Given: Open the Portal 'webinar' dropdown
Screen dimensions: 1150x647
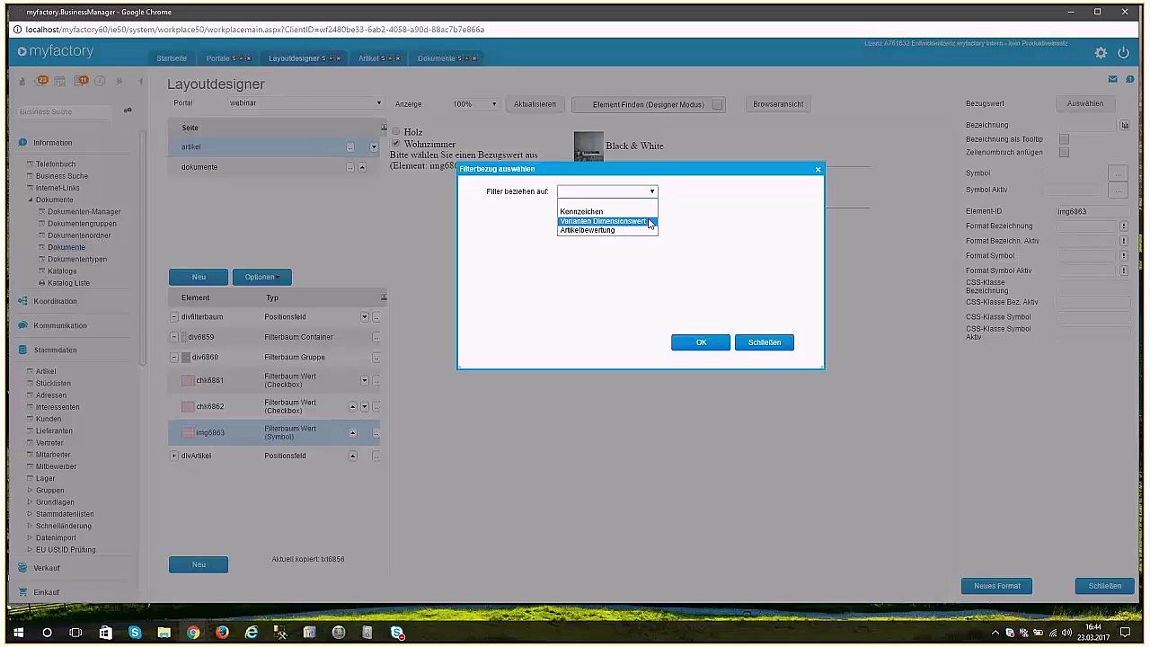Looking at the screenshot, I should (305, 103).
